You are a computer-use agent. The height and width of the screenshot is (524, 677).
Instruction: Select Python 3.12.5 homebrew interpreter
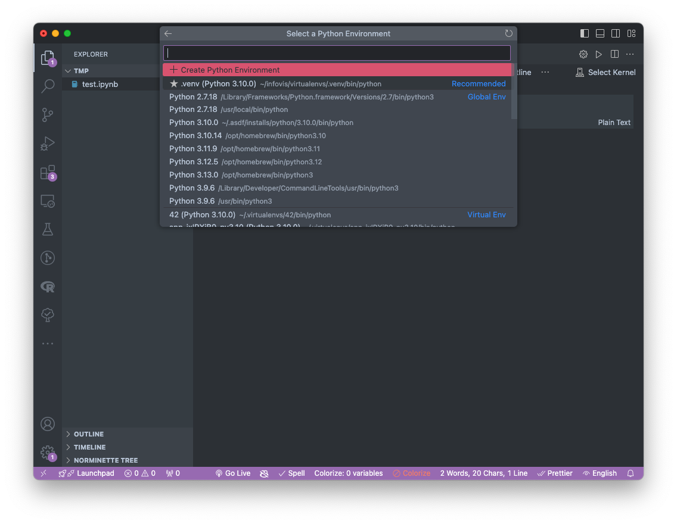(x=337, y=162)
